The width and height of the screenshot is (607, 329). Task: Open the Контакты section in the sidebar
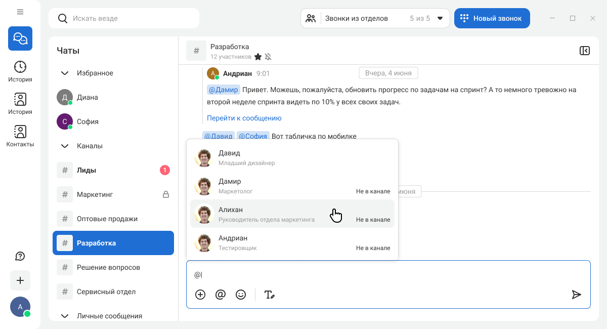point(20,136)
